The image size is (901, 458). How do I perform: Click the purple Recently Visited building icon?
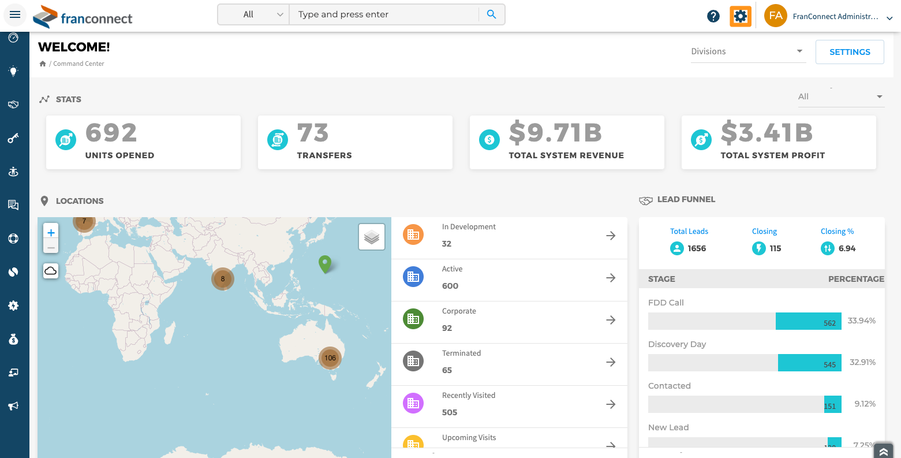point(413,403)
